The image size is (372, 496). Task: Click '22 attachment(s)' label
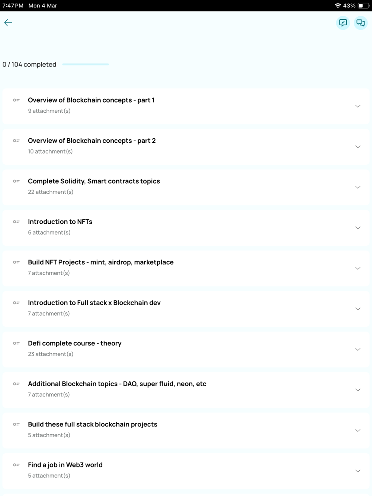pyautogui.click(x=51, y=192)
